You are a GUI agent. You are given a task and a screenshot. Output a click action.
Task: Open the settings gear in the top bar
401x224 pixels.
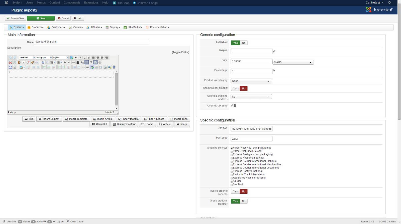pos(389,3)
